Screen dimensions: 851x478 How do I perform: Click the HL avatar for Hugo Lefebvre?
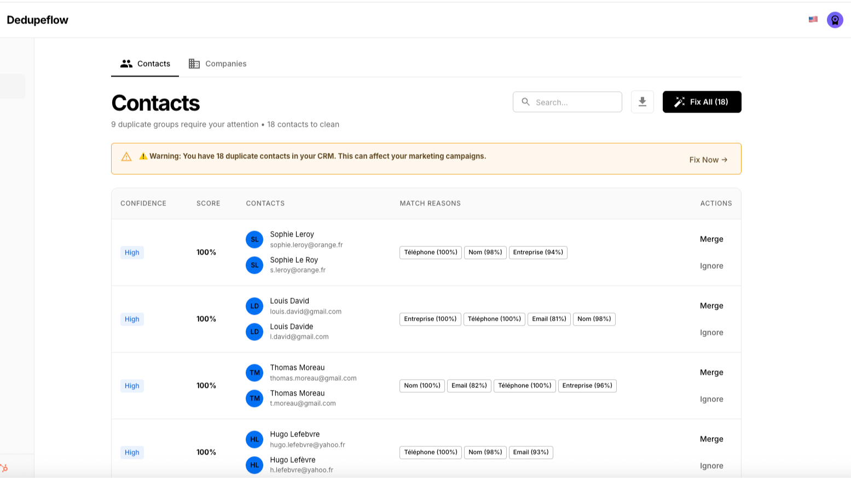[x=254, y=439]
